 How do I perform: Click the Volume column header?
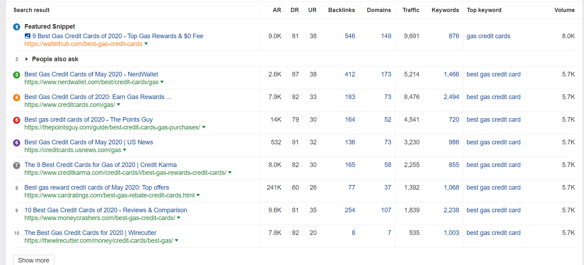click(565, 10)
